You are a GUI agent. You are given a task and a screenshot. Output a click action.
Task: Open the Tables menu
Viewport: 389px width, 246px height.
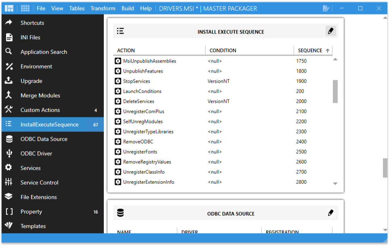(77, 8)
